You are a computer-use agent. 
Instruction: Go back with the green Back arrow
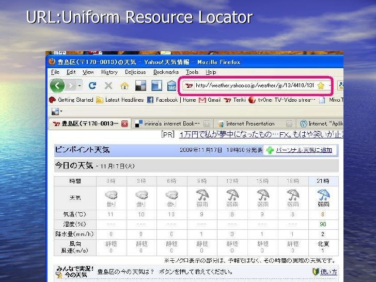coord(57,86)
